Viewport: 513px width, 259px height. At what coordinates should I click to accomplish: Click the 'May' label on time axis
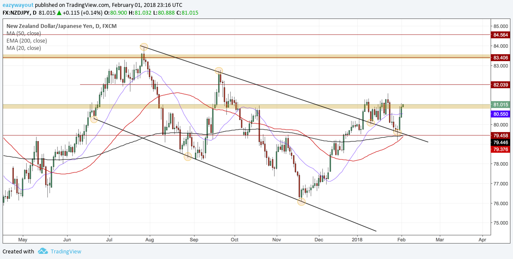[22, 240]
